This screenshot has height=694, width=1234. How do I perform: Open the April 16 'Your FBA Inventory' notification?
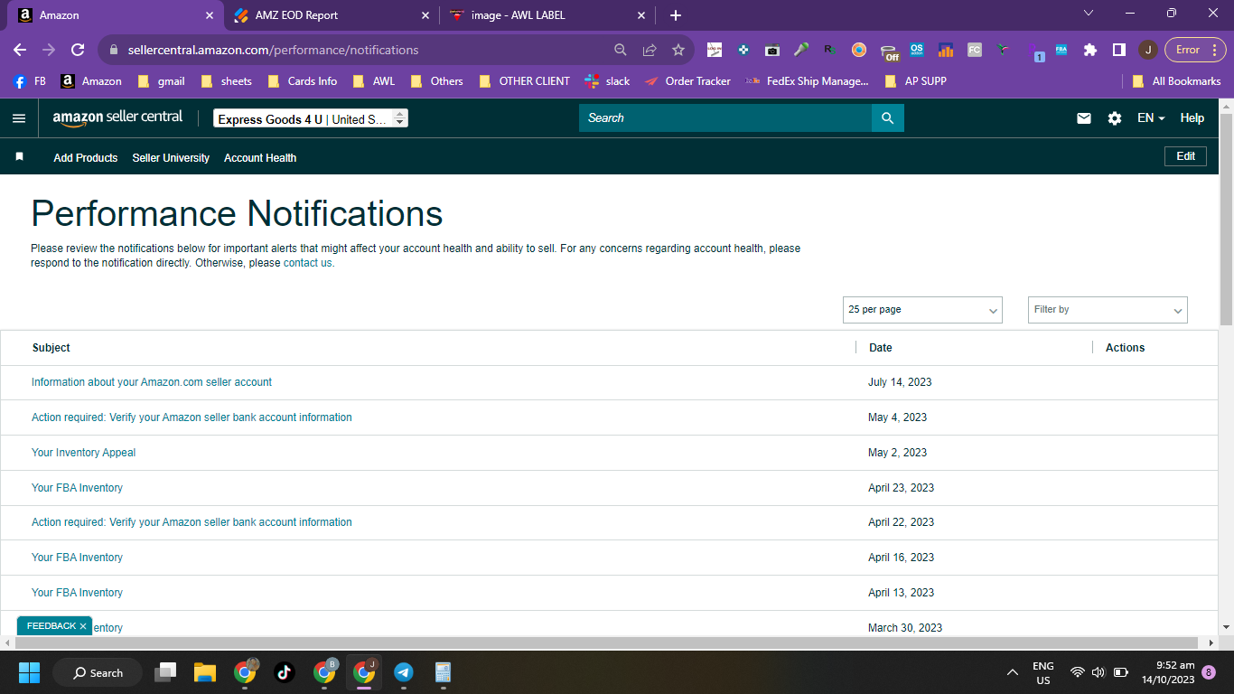(77, 558)
